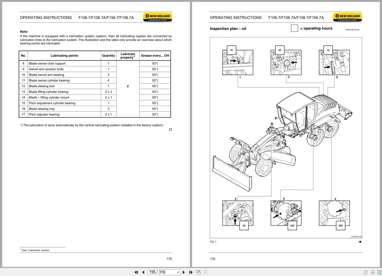
Task: Click the lubricant property value 'V'
Action: pos(128,86)
